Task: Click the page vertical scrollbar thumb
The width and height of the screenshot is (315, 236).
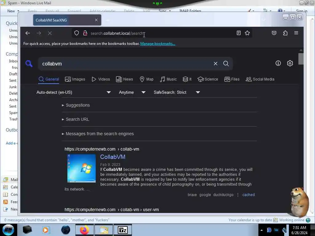Action: [301, 59]
